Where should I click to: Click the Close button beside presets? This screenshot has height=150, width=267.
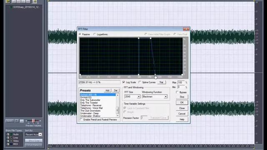(x=182, y=108)
